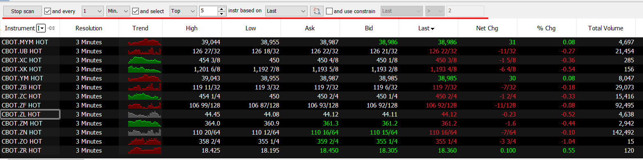Click the Stop scan button
The height and width of the screenshot is (160, 643).
pos(23,11)
